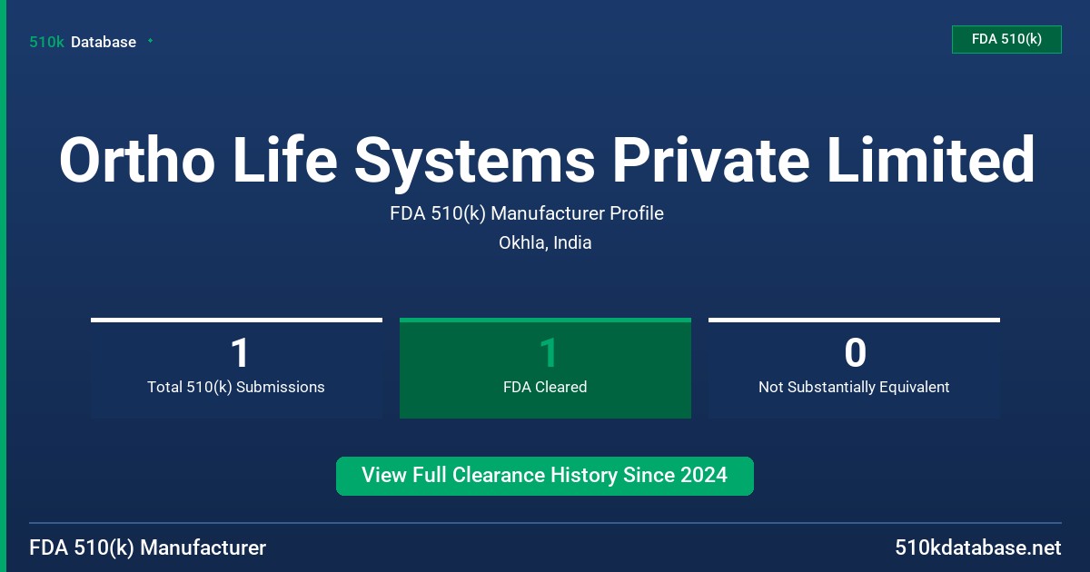Open the Not Substantially Equivalent card
The height and width of the screenshot is (572, 1090).
pos(854,368)
